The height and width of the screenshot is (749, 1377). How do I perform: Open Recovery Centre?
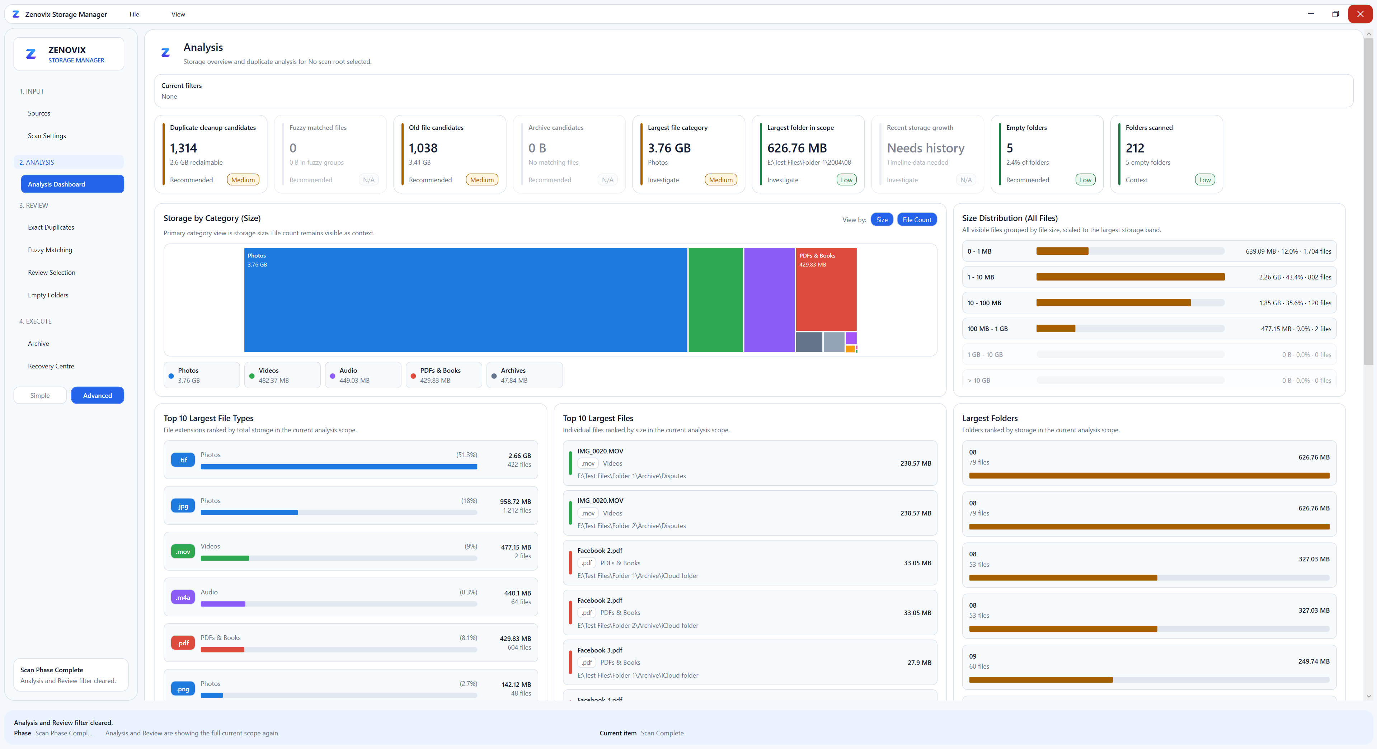[72, 366]
